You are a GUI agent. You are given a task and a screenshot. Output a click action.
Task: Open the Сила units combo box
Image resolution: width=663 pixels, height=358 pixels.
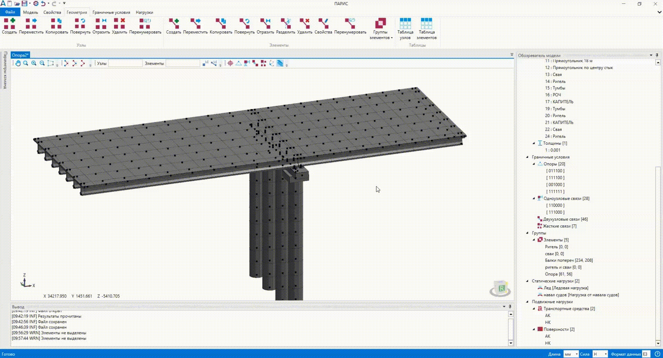click(600, 354)
